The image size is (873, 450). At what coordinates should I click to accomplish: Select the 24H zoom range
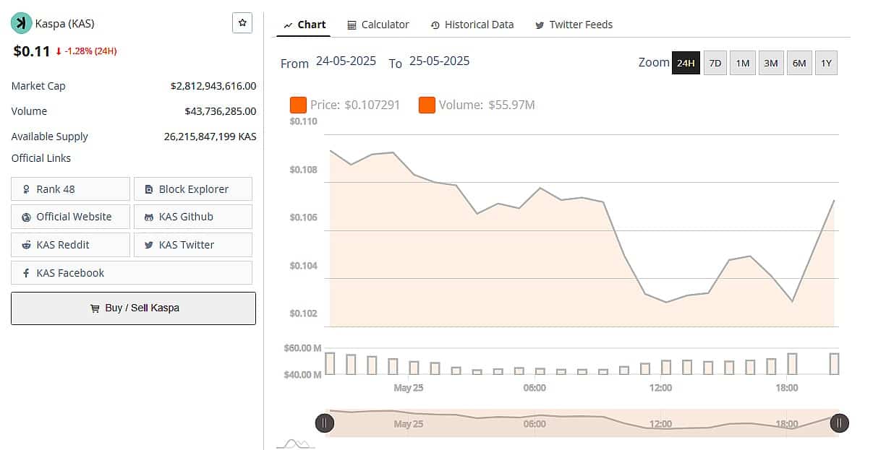coord(686,63)
